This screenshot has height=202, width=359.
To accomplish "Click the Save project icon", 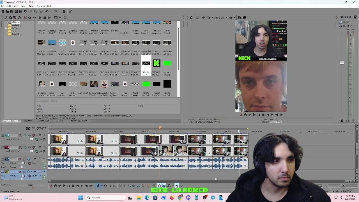I will (x=12, y=11).
